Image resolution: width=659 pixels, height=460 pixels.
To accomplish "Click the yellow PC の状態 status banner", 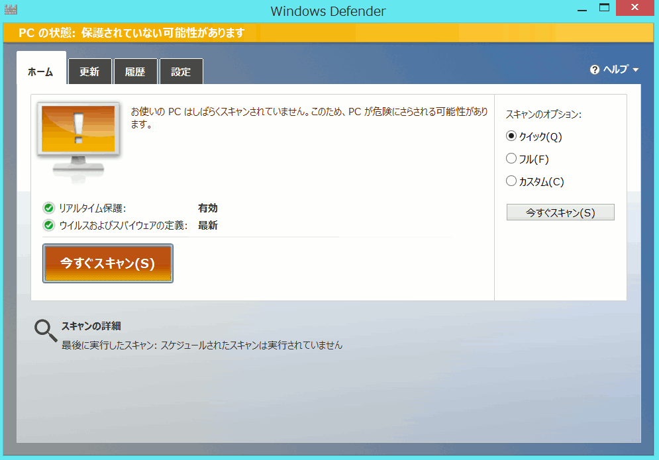I will 329,32.
